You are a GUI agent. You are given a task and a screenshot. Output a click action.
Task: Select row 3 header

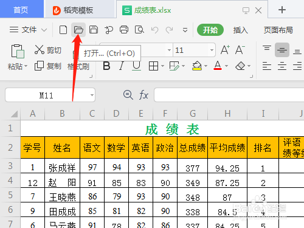pyautogui.click(x=10, y=166)
